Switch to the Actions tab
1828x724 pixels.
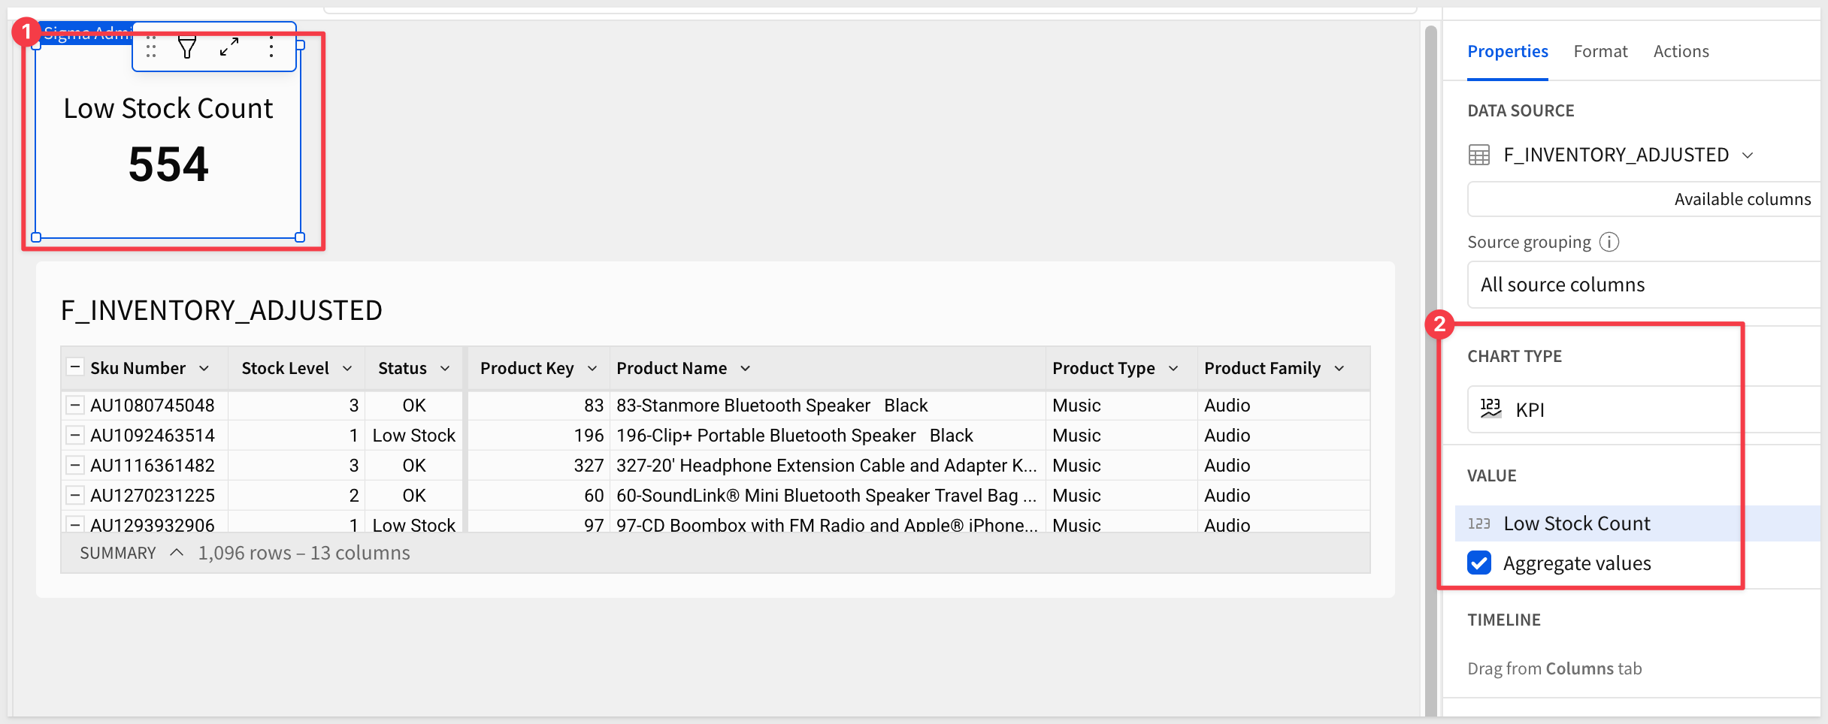1681,51
